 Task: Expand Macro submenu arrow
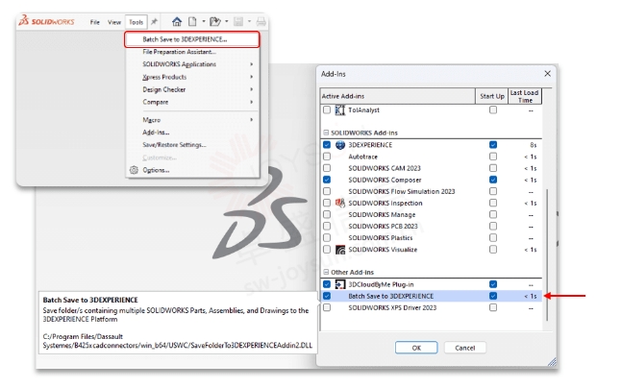[x=252, y=120]
